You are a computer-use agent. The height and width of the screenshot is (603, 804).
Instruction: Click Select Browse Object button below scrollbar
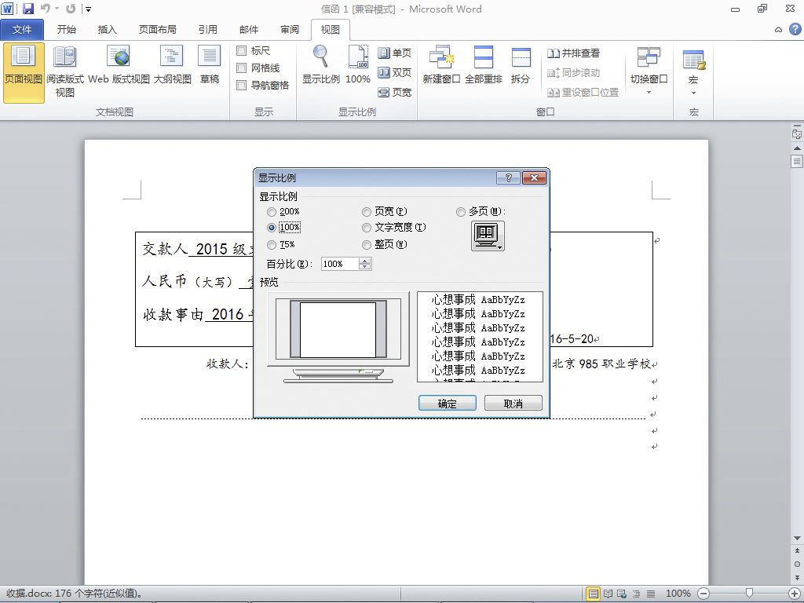797,564
